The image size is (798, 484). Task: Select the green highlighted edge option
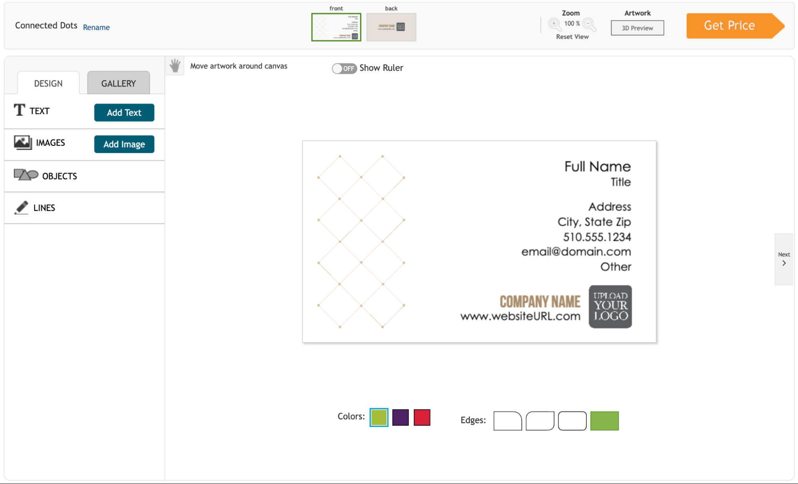coord(604,421)
